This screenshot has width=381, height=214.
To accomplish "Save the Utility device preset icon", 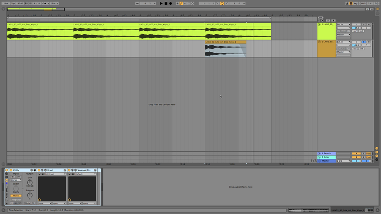I will click(35, 170).
